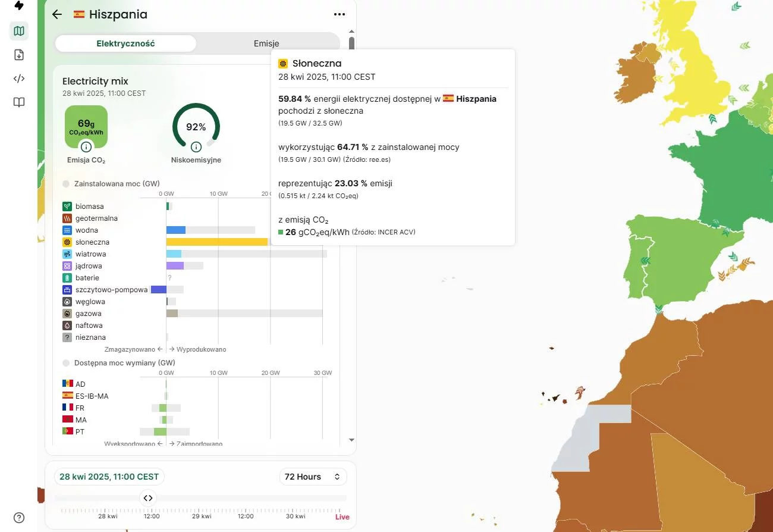Click the scroll up arrow of panel
This screenshot has width=773, height=532.
(351, 32)
